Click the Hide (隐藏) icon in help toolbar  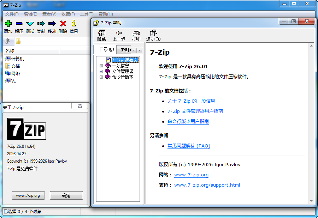tap(102, 33)
